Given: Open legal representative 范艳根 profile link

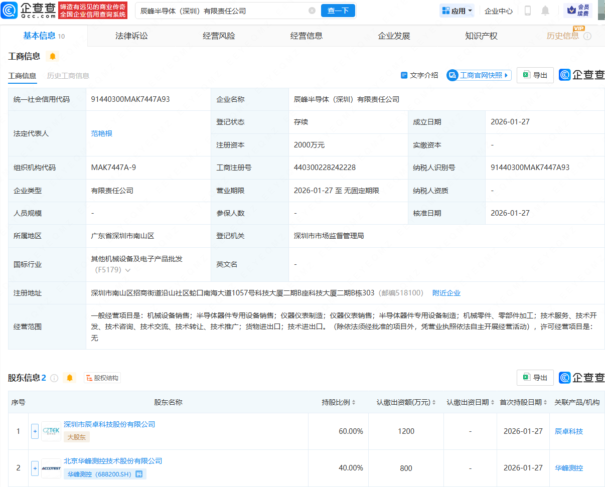Looking at the screenshot, I should pos(102,133).
